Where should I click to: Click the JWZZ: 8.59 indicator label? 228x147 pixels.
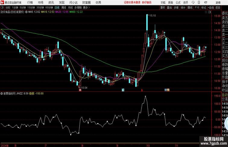[x=22, y=94]
